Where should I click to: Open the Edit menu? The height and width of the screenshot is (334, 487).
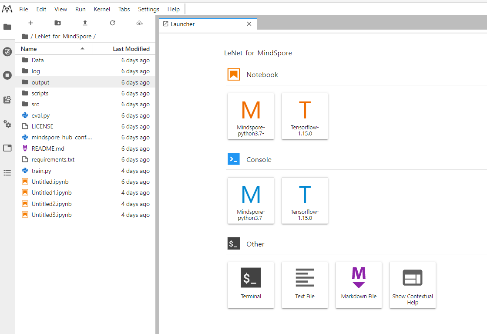pos(41,9)
